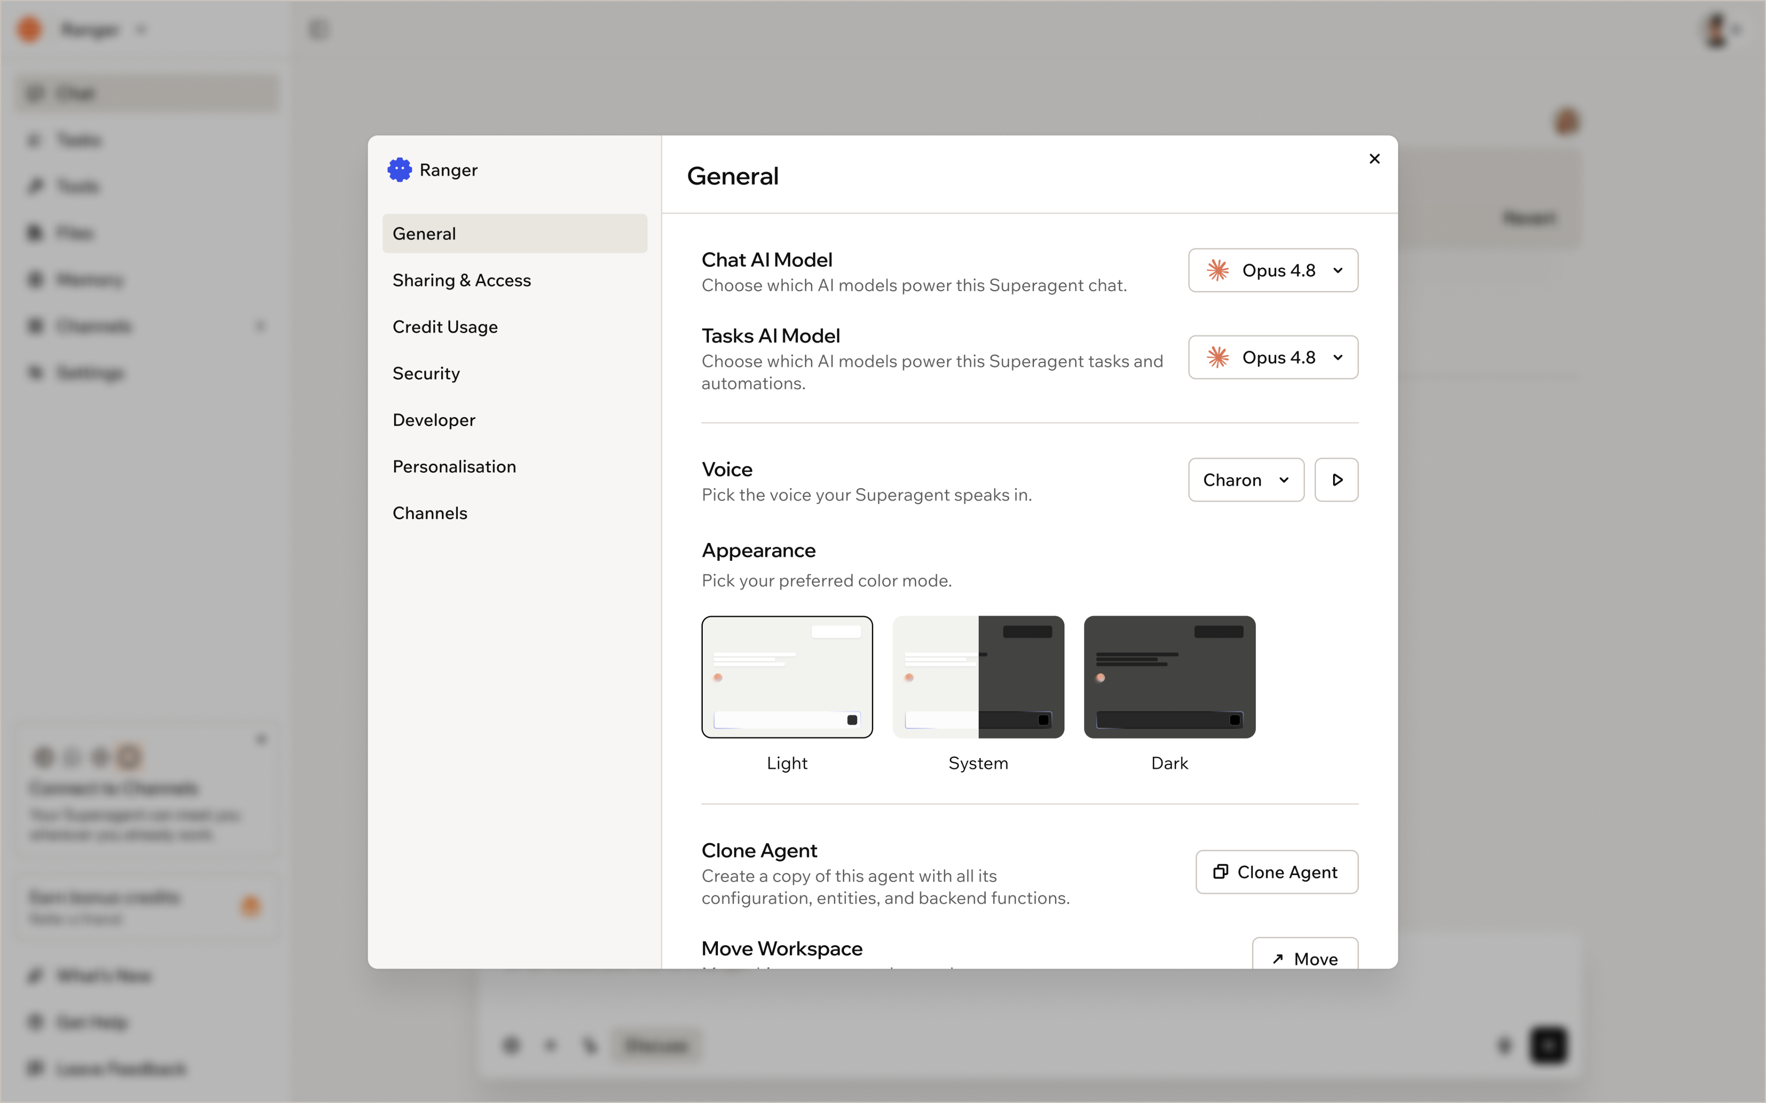Click the Chat AI Model label
Viewport: 1766px width, 1103px height.
[x=766, y=260]
